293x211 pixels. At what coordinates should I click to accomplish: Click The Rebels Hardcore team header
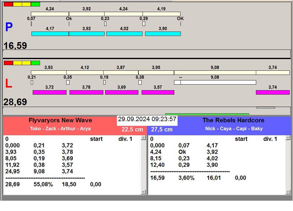pyautogui.click(x=233, y=120)
